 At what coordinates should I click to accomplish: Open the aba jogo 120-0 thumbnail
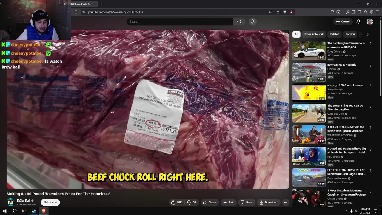click(309, 93)
